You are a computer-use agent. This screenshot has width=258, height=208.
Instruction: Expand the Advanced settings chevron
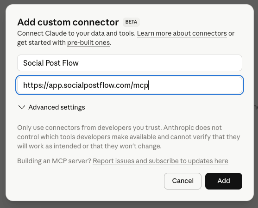22,107
